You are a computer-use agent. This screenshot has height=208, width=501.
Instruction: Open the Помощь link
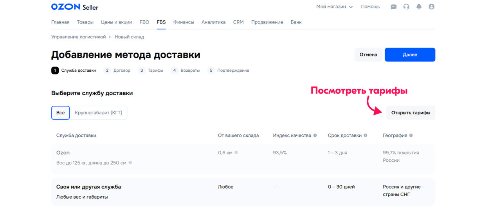point(370,7)
